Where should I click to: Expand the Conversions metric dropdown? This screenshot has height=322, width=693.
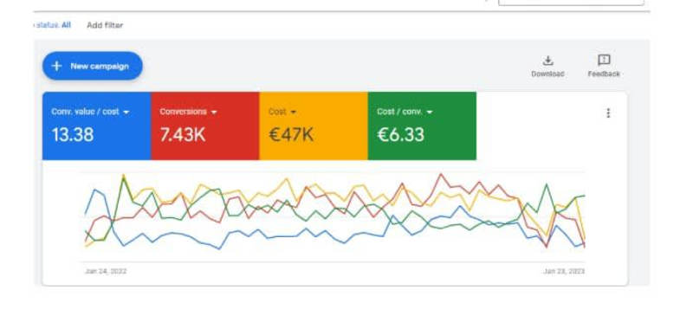point(214,113)
